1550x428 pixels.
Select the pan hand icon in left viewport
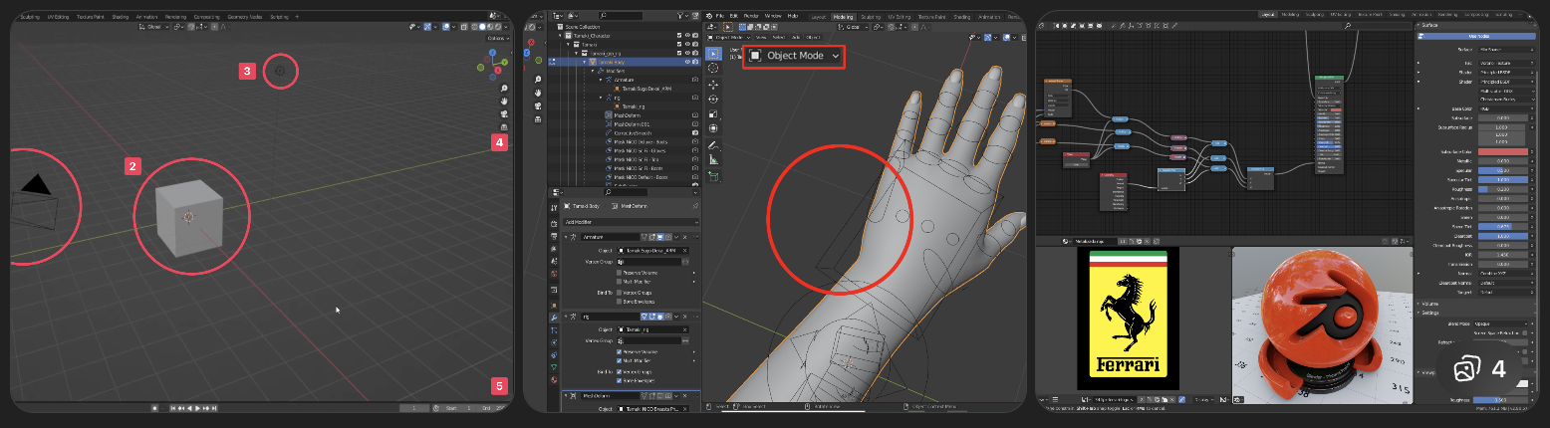(505, 101)
